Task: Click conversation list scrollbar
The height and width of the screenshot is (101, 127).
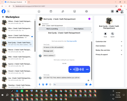Action: [35, 36]
